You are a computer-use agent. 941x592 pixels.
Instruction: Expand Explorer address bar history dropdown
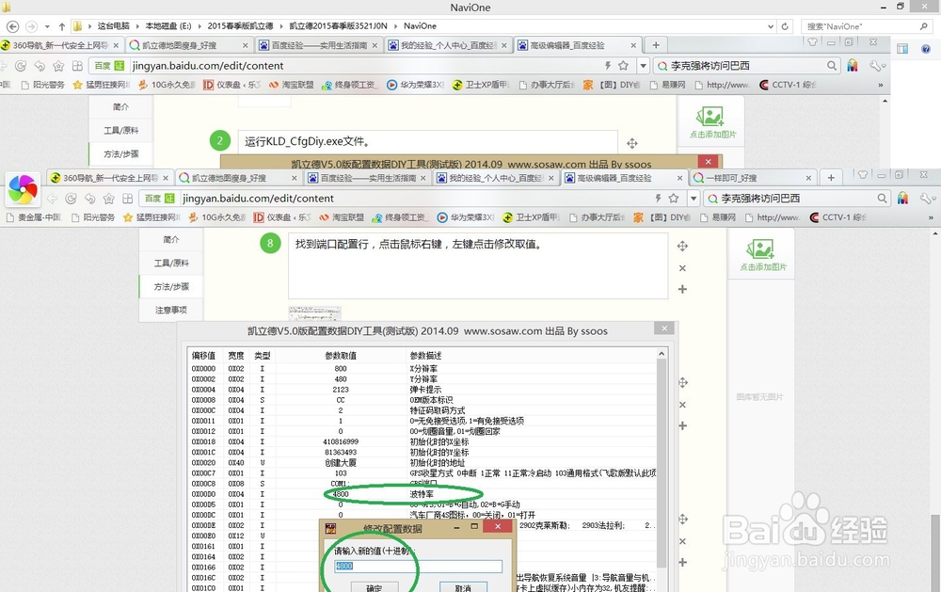pyautogui.click(x=771, y=26)
